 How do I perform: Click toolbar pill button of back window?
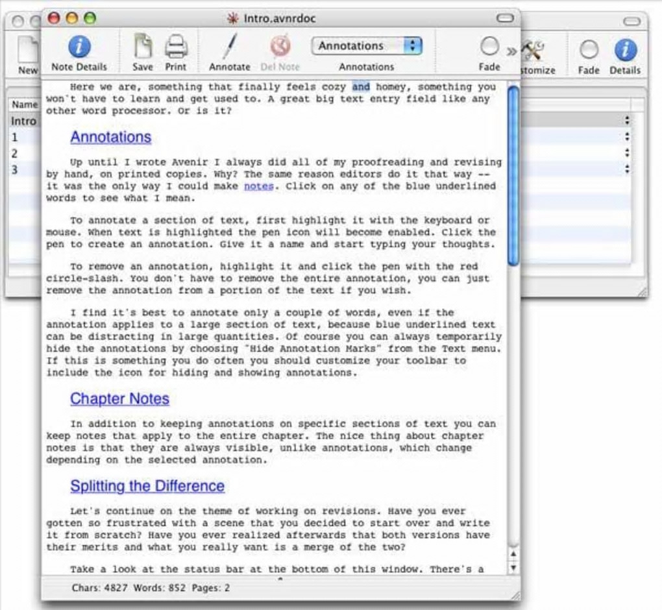(x=631, y=21)
